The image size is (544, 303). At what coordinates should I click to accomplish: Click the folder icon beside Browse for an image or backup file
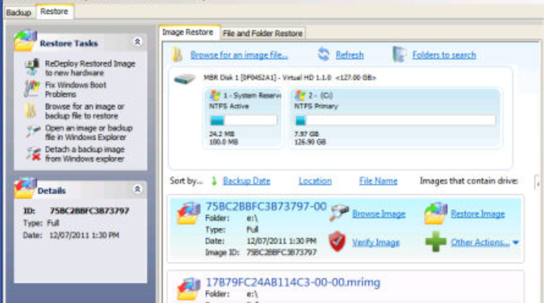pyautogui.click(x=30, y=111)
